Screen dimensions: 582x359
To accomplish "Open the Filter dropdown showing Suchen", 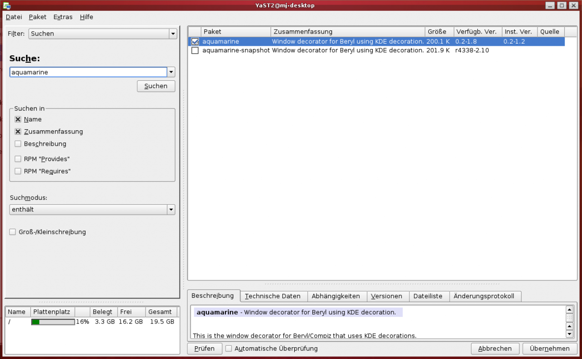I will (x=103, y=34).
